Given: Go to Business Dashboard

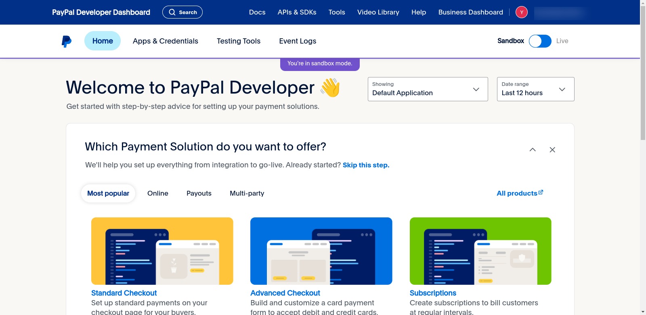Looking at the screenshot, I should (471, 12).
